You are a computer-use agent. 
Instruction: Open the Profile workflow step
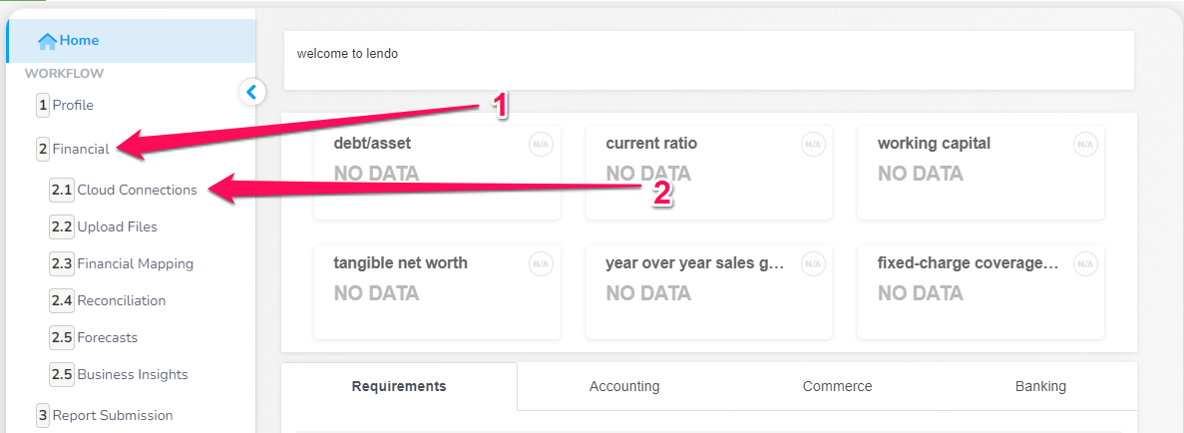[65, 105]
